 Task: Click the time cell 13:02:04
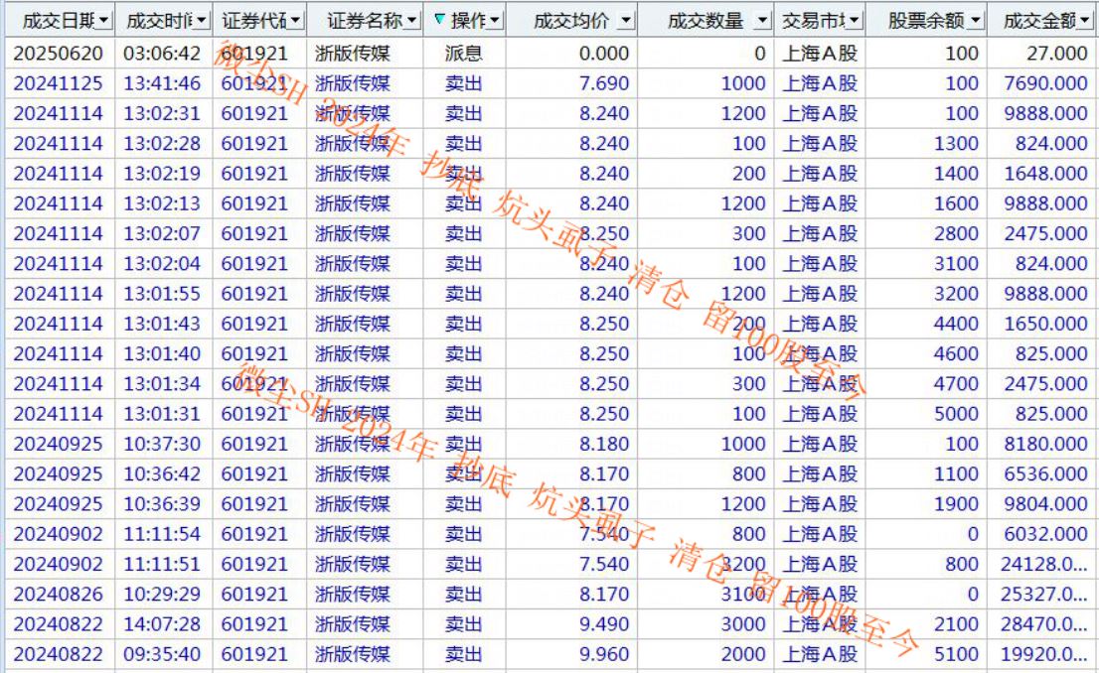point(162,263)
